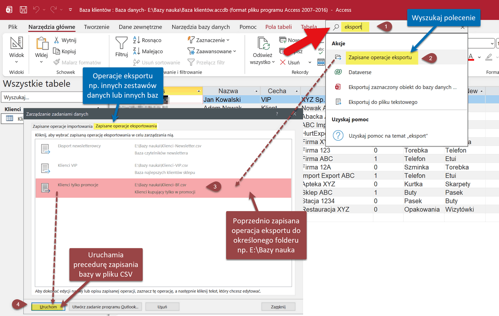Expand the Cecha column dropdown arrow
Screen dimensions: 499x316
click(x=296, y=91)
